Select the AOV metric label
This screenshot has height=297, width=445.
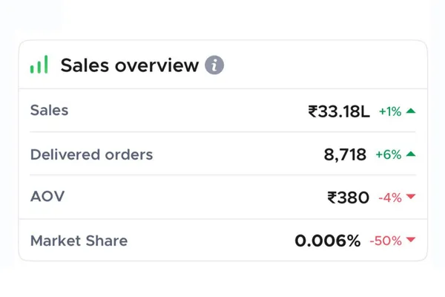point(47,197)
